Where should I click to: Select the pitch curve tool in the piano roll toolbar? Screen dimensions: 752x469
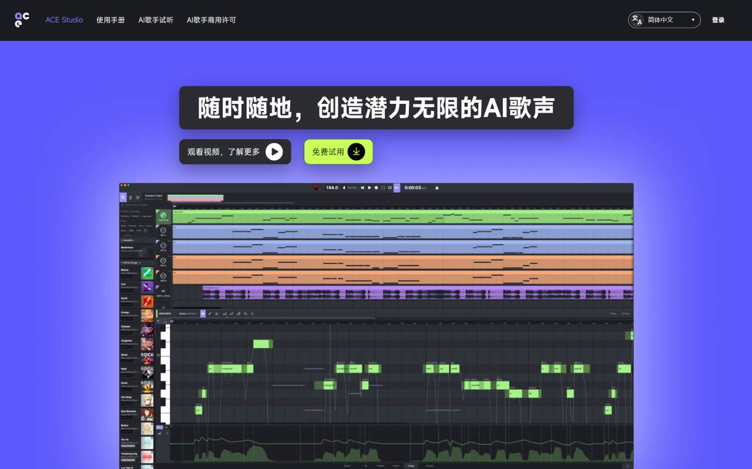pyautogui.click(x=238, y=313)
